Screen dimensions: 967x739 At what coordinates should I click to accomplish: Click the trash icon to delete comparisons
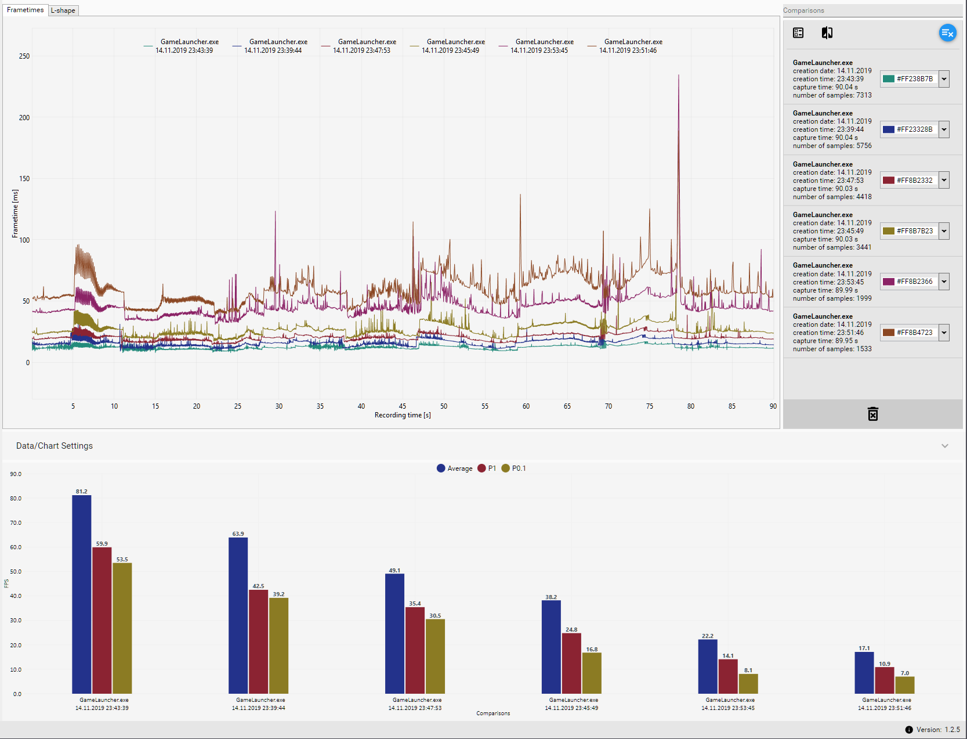pyautogui.click(x=872, y=414)
